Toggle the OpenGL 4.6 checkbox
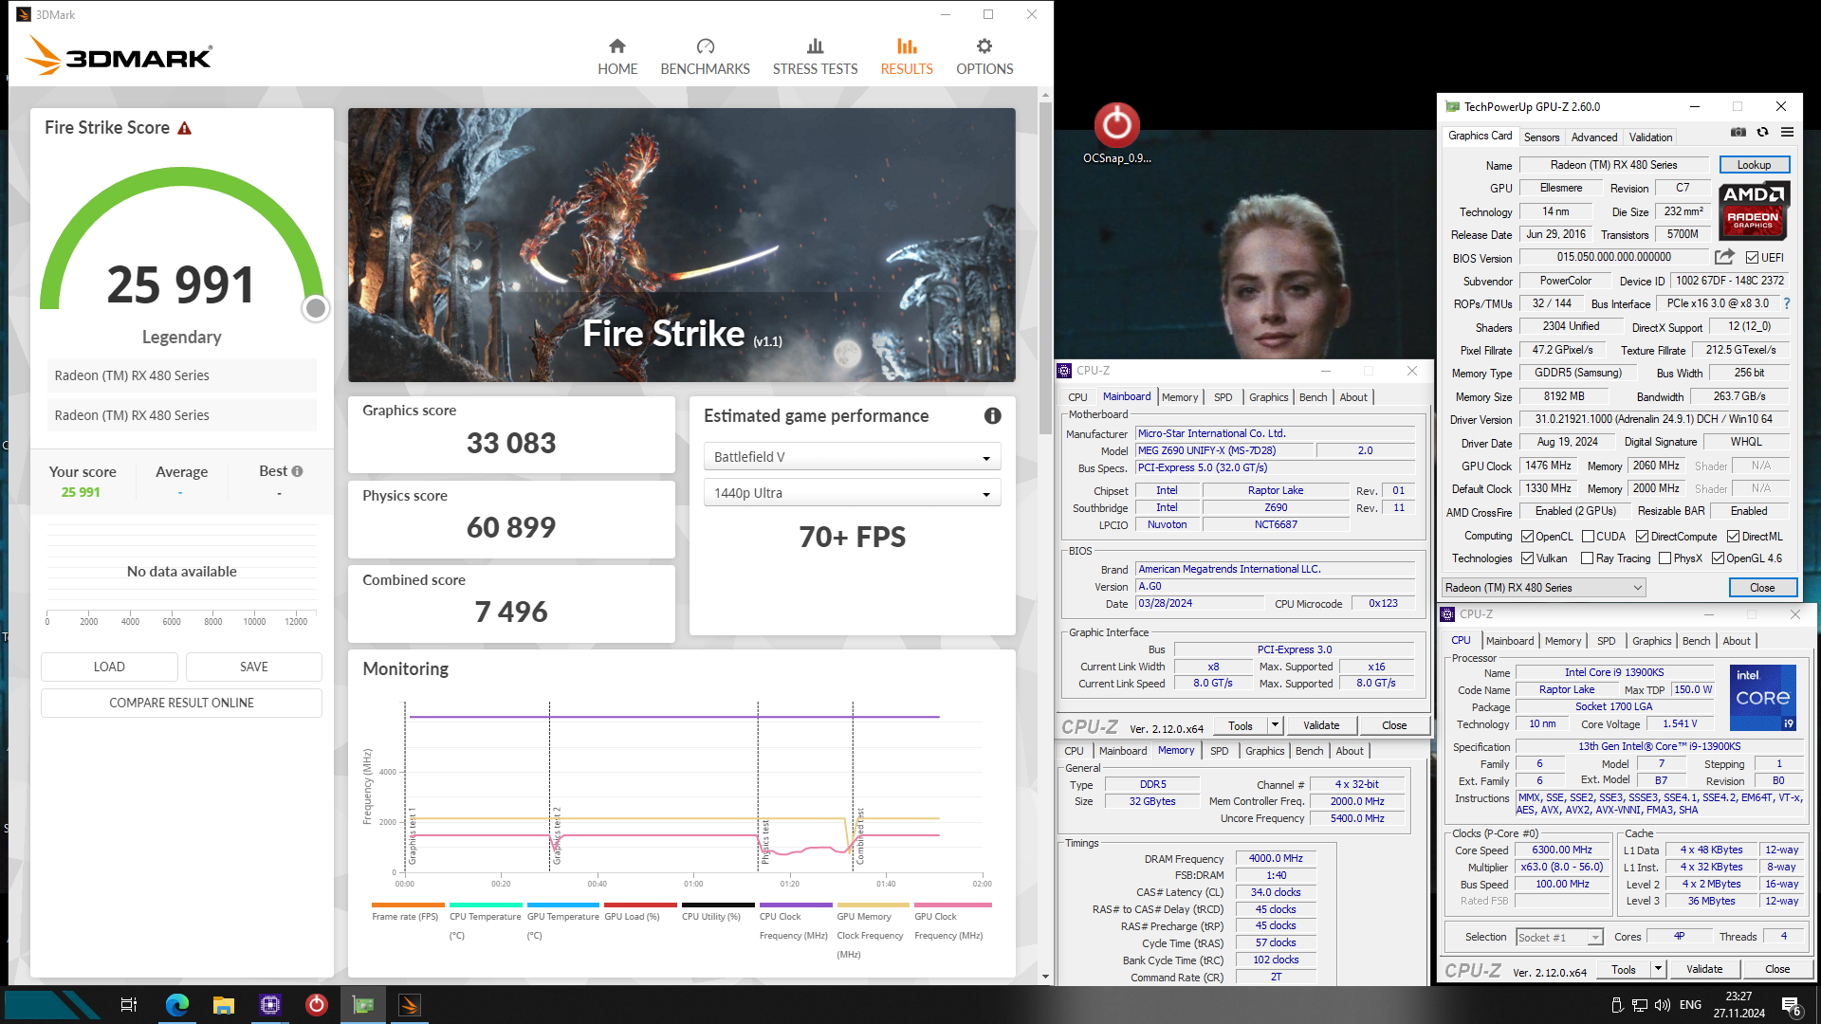The image size is (1821, 1024). 1718,558
